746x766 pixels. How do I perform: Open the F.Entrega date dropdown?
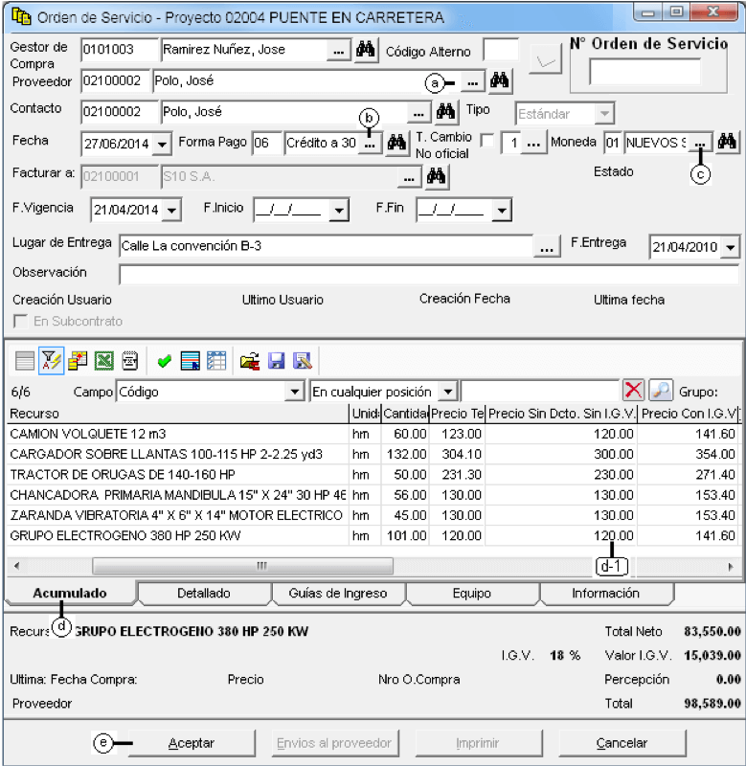[730, 247]
